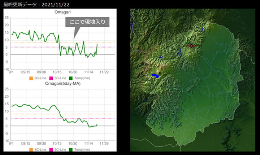
Task: Click the 10/15 axis label on Omagari chart
Action: click(x=57, y=72)
